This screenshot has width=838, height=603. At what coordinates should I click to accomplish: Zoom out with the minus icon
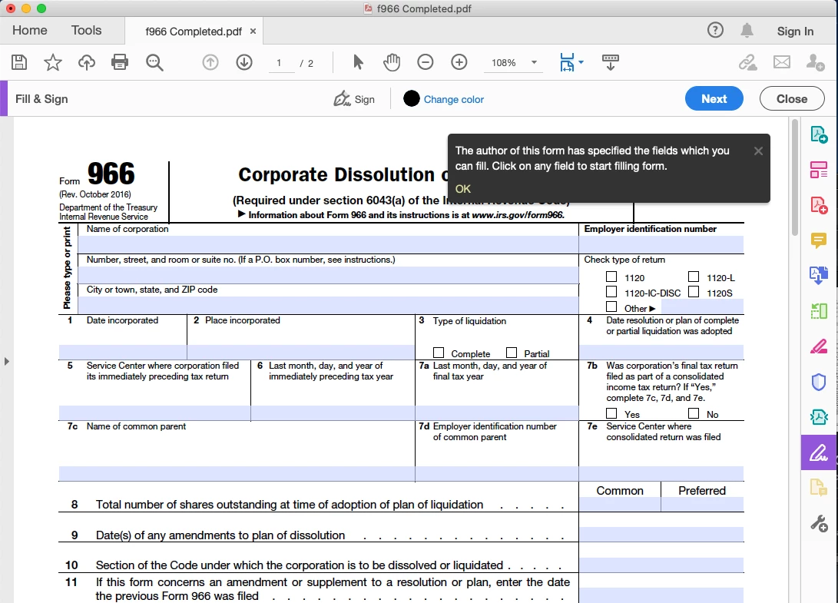tap(425, 62)
